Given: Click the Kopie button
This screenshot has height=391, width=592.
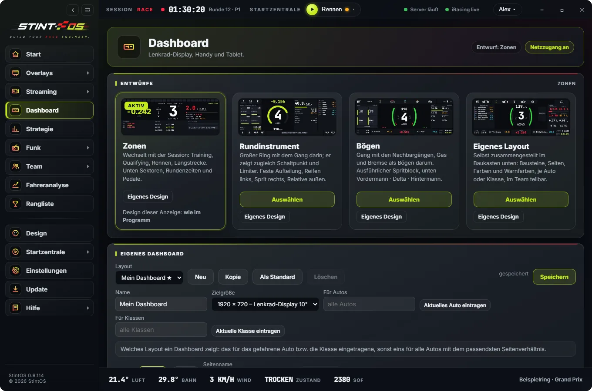Looking at the screenshot, I should [x=233, y=277].
